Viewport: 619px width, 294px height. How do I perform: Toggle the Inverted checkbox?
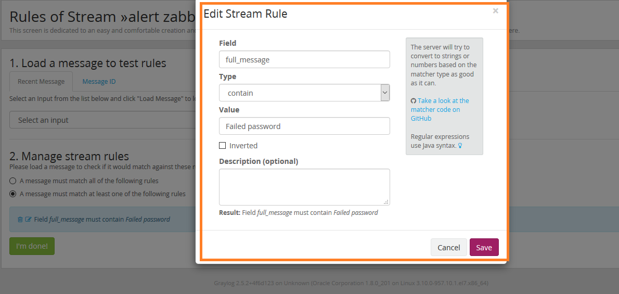tap(223, 146)
